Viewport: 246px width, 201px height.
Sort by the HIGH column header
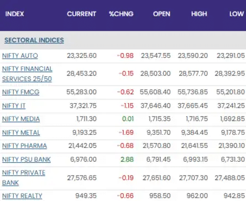pyautogui.click(x=199, y=14)
